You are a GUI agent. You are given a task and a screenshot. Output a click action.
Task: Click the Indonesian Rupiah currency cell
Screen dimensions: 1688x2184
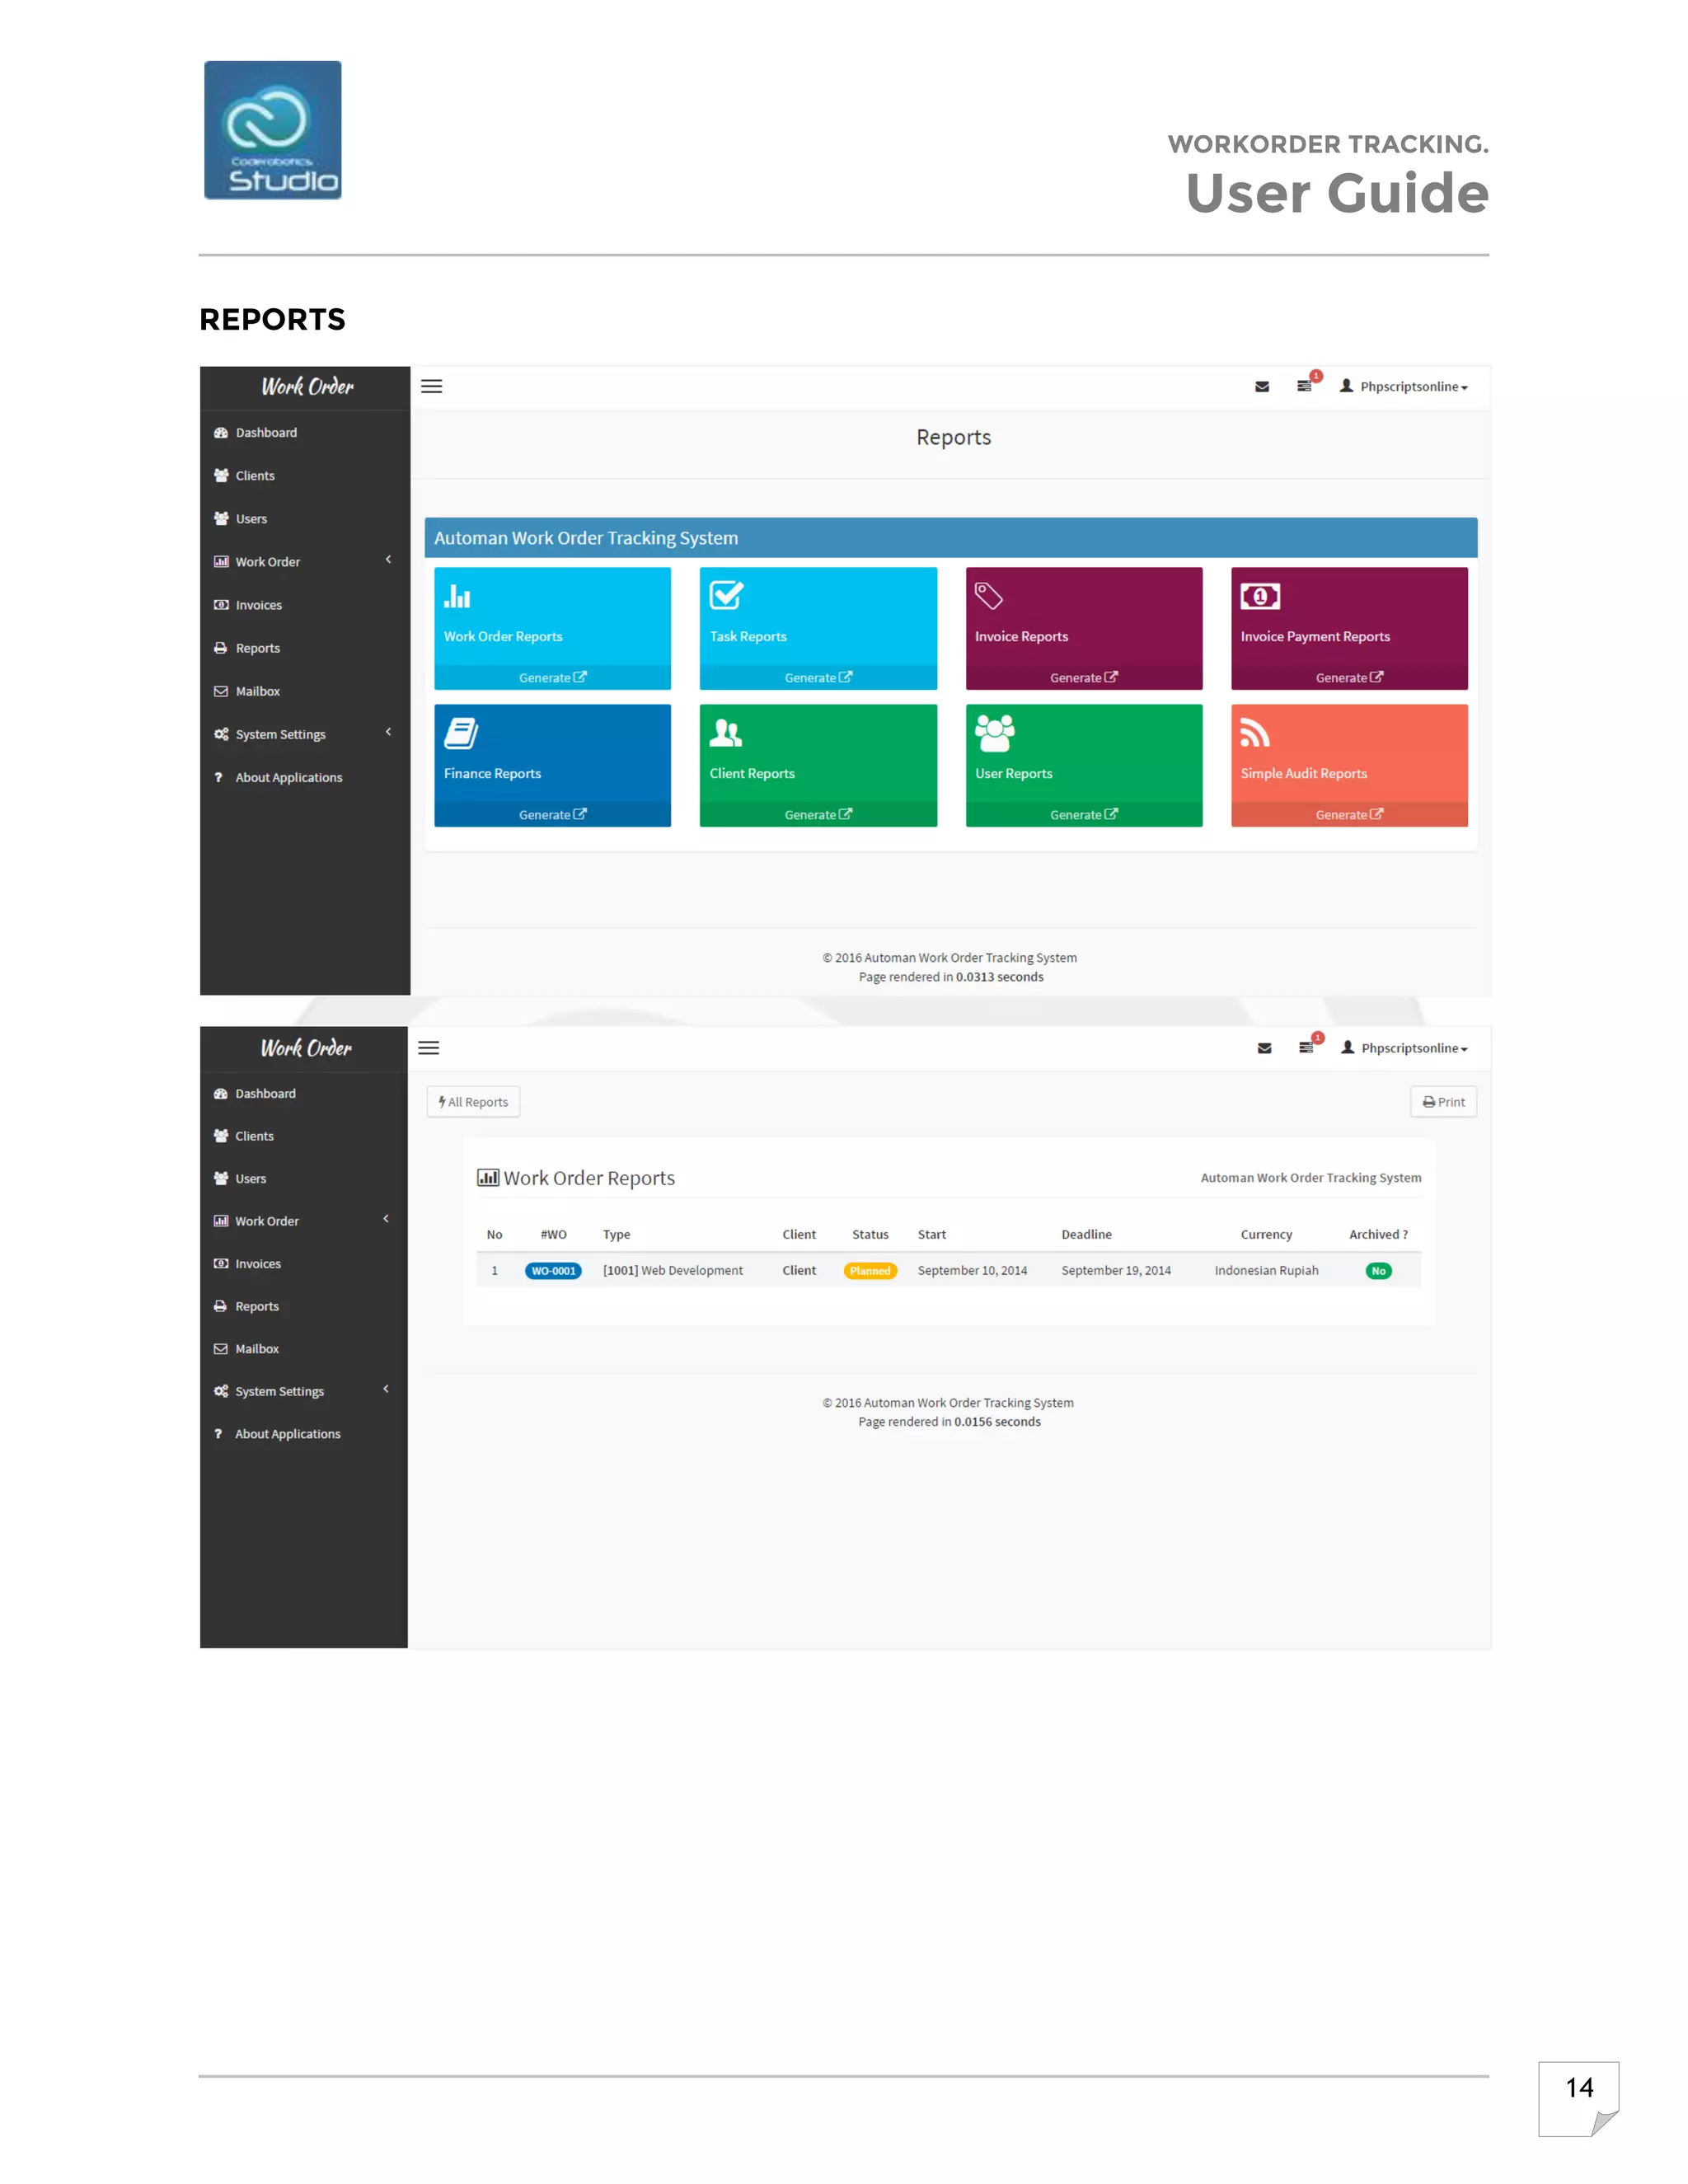(1266, 1271)
